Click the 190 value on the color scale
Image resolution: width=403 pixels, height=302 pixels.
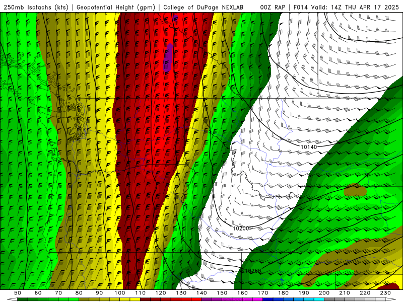click(304, 293)
